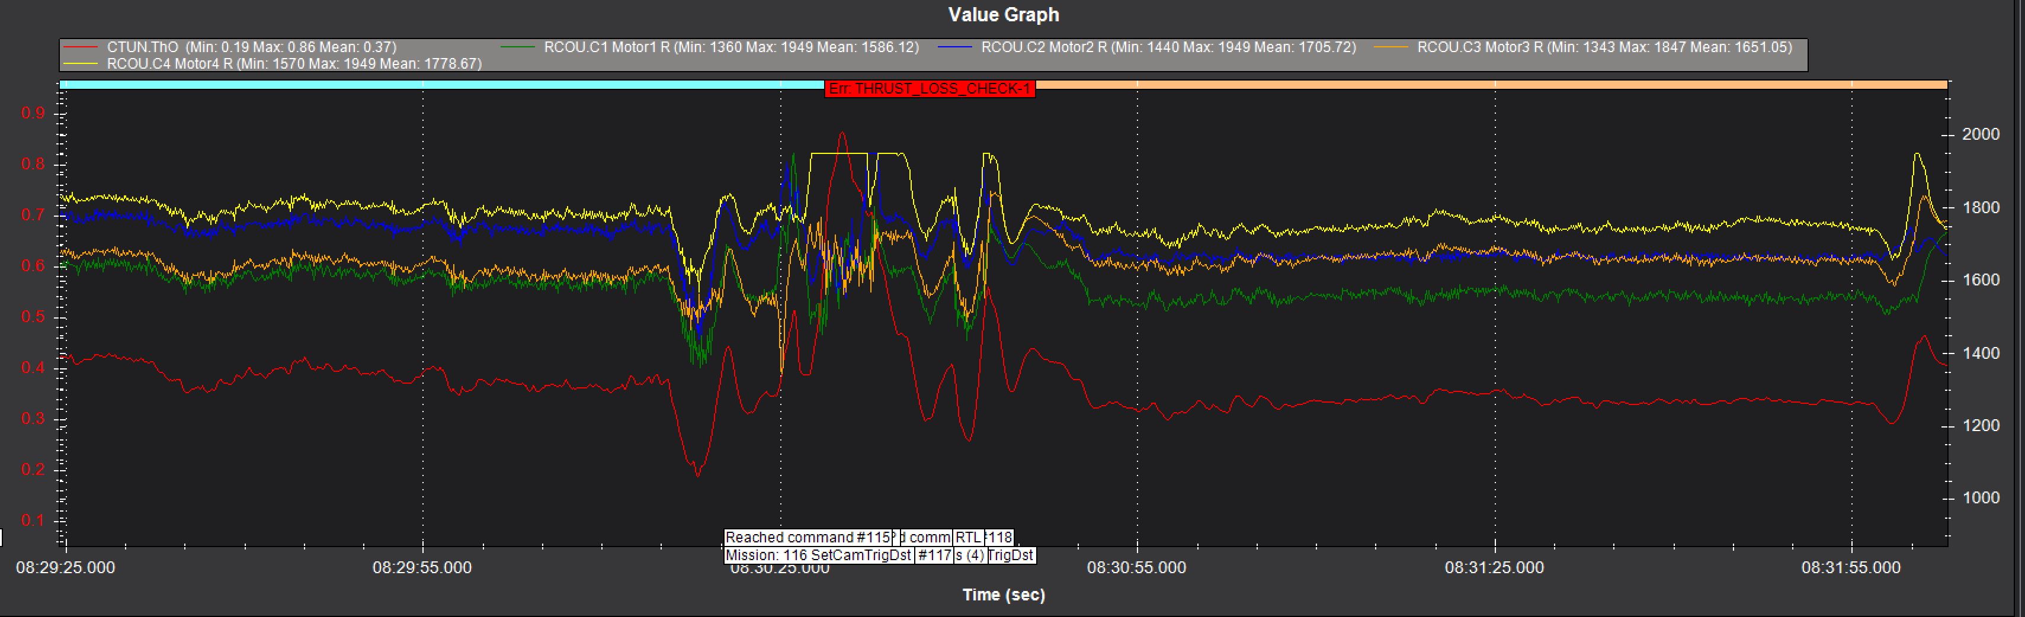Click the 08:30:55.000 time axis label
This screenshot has height=617, width=2025.
tap(1137, 567)
